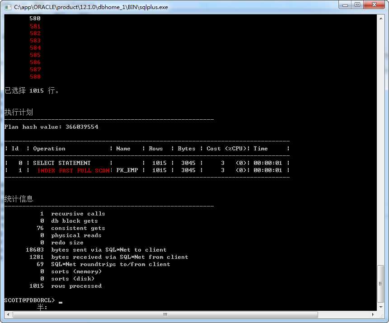This screenshot has width=389, height=323.
Task: Click the 半: input method indicator
Action: [42, 307]
